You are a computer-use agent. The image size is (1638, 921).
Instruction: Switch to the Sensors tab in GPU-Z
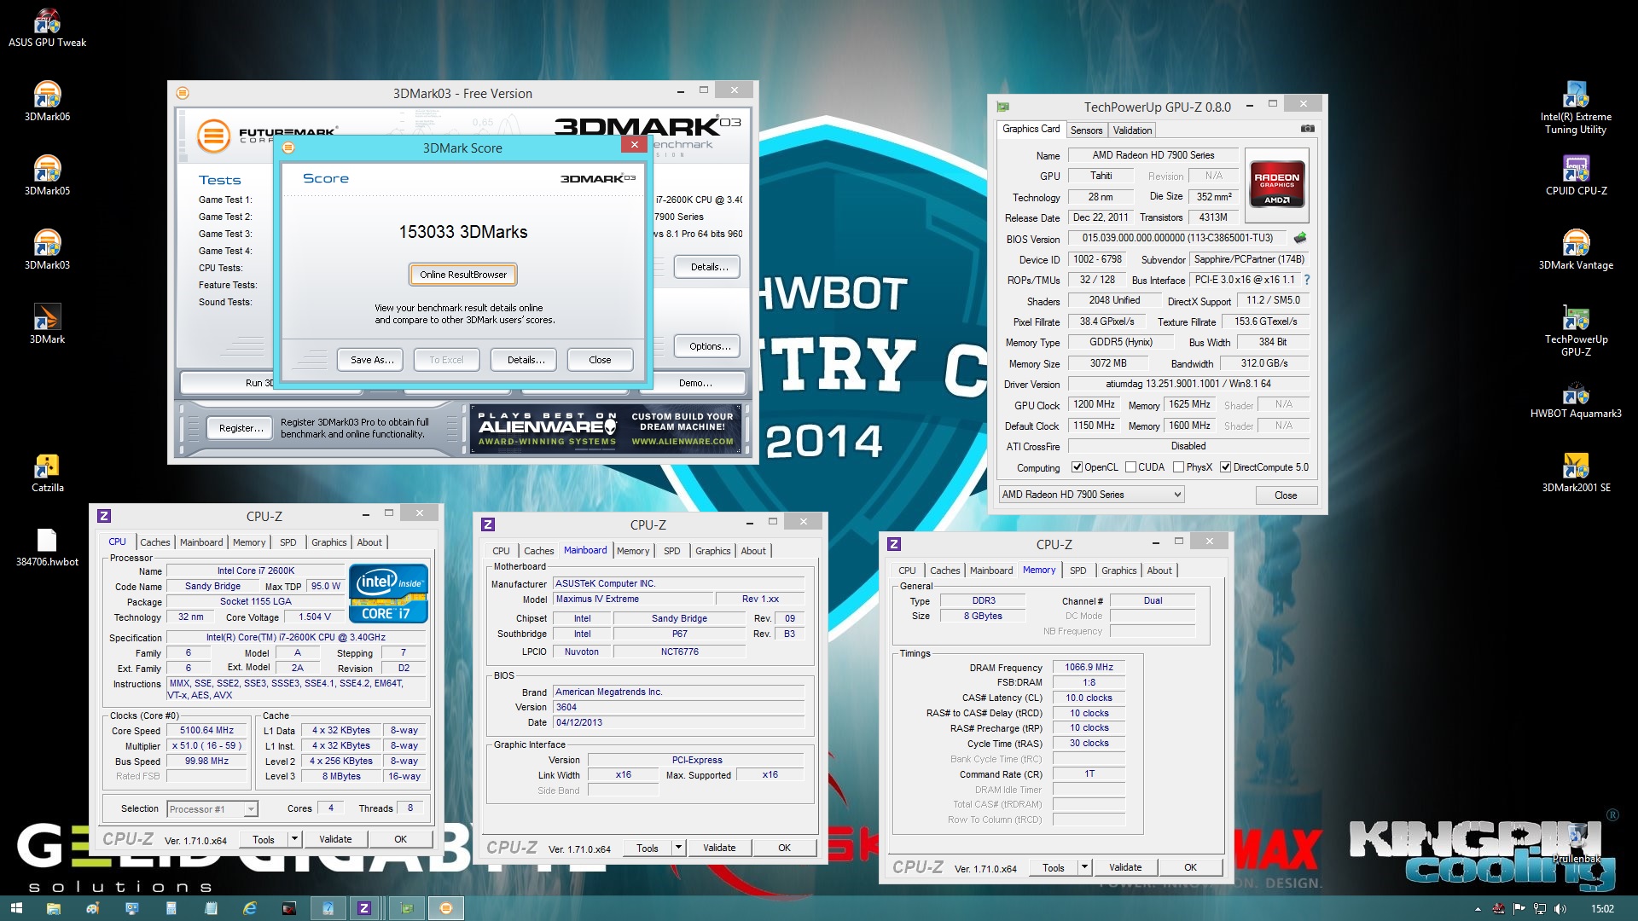click(1086, 130)
